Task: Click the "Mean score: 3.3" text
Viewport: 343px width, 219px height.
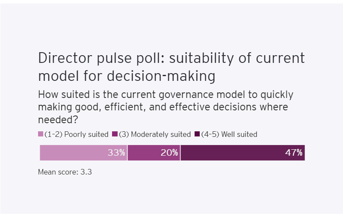Action: tap(65, 173)
